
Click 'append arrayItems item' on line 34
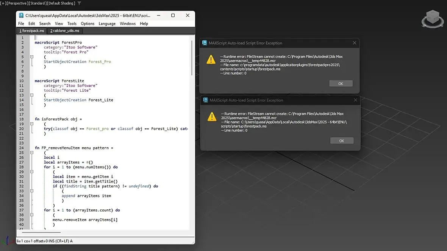tap(86, 196)
